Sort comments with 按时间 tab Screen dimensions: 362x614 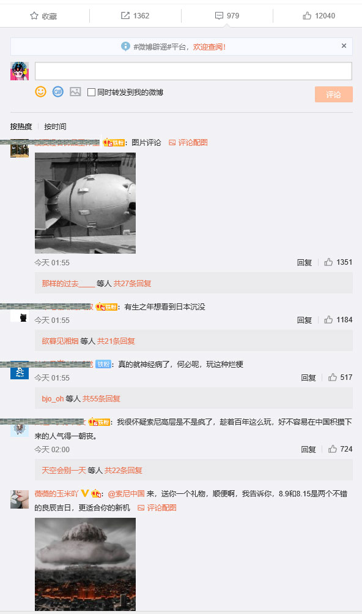point(55,126)
